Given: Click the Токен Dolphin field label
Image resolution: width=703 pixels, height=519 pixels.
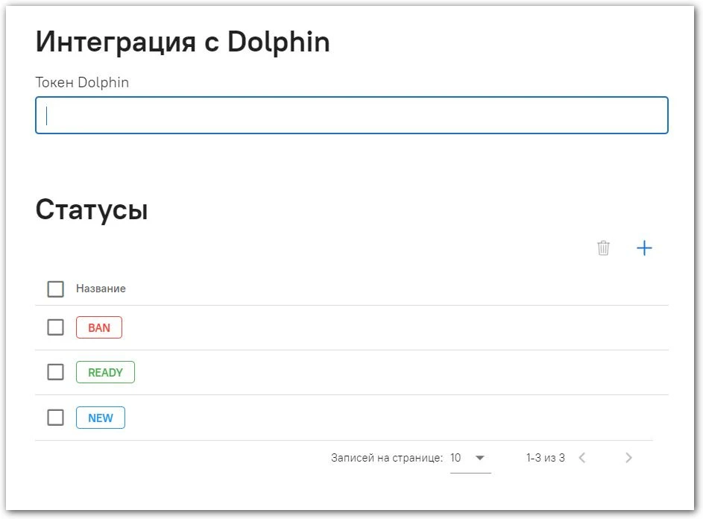Looking at the screenshot, I should (82, 83).
